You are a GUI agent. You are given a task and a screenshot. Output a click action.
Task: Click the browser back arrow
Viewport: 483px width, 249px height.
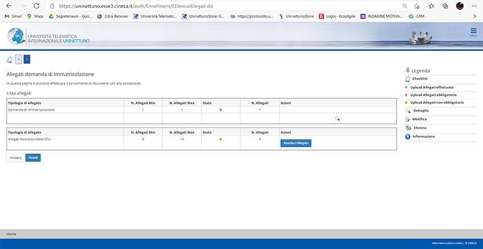8,6
